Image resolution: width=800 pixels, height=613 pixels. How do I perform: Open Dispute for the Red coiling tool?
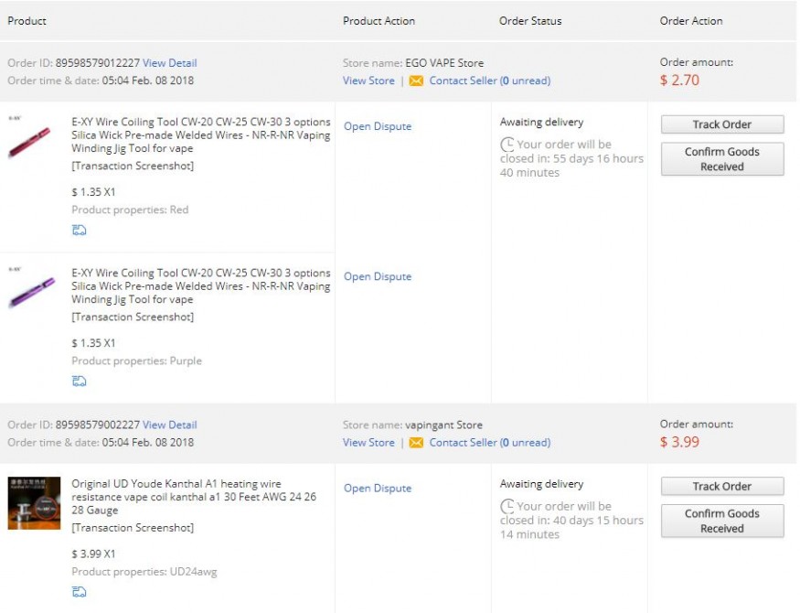[378, 126]
